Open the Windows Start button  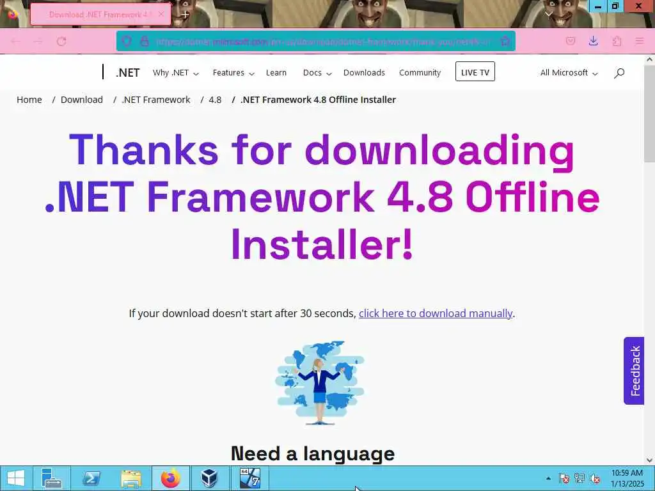(x=16, y=478)
